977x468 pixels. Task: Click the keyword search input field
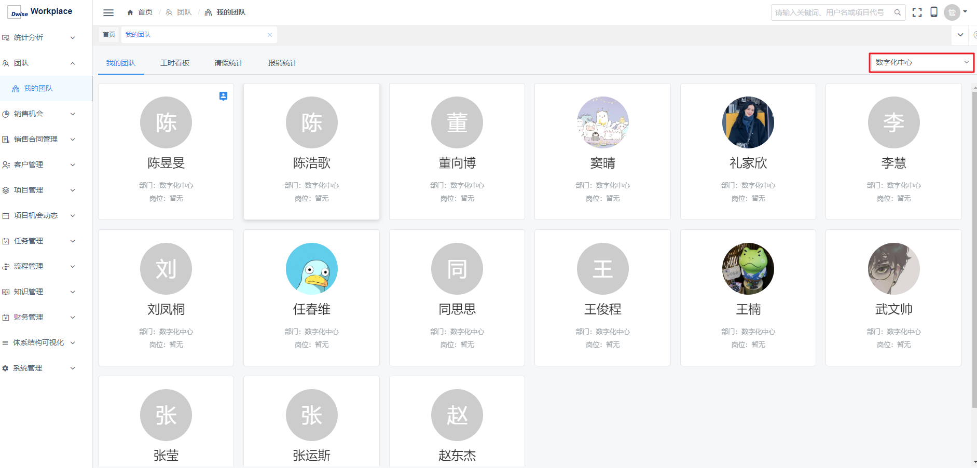[830, 12]
